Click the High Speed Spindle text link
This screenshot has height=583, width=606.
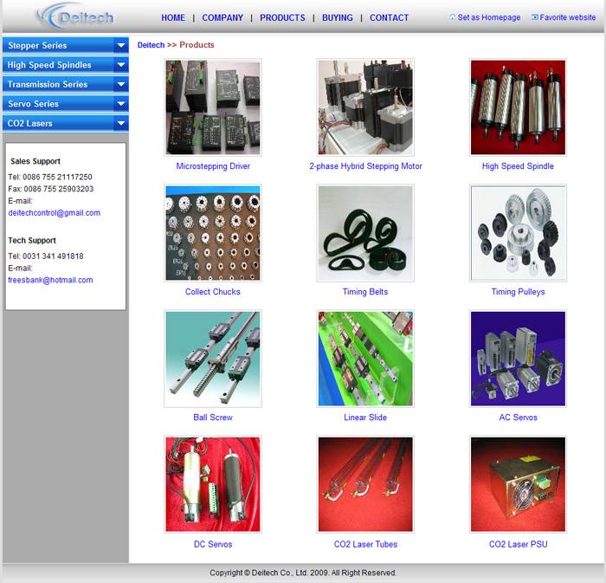click(518, 166)
